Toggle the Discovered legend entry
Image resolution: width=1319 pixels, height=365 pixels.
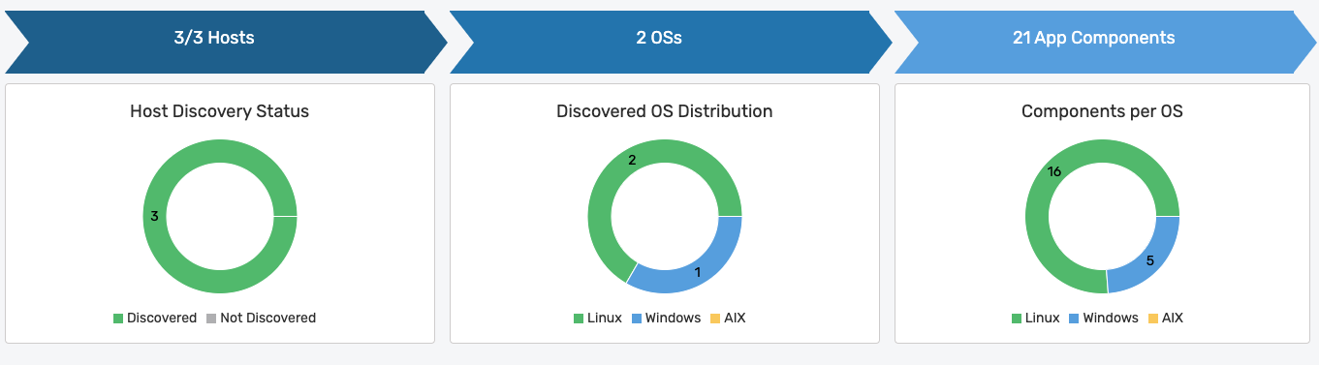(155, 318)
